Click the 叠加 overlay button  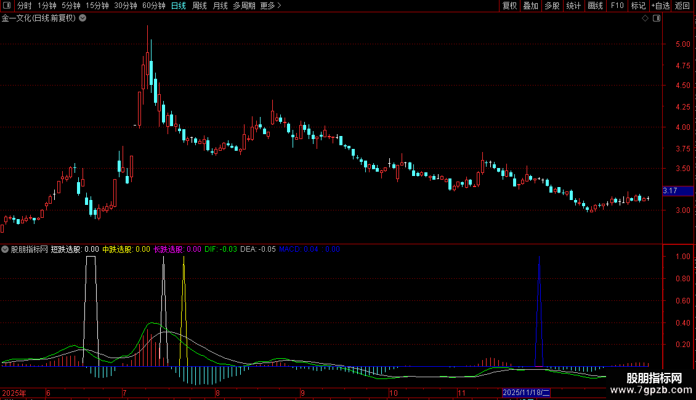pyautogui.click(x=530, y=6)
